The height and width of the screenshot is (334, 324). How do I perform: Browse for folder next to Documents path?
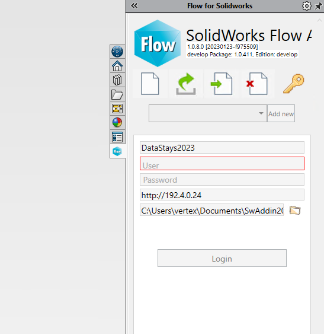[x=295, y=210]
